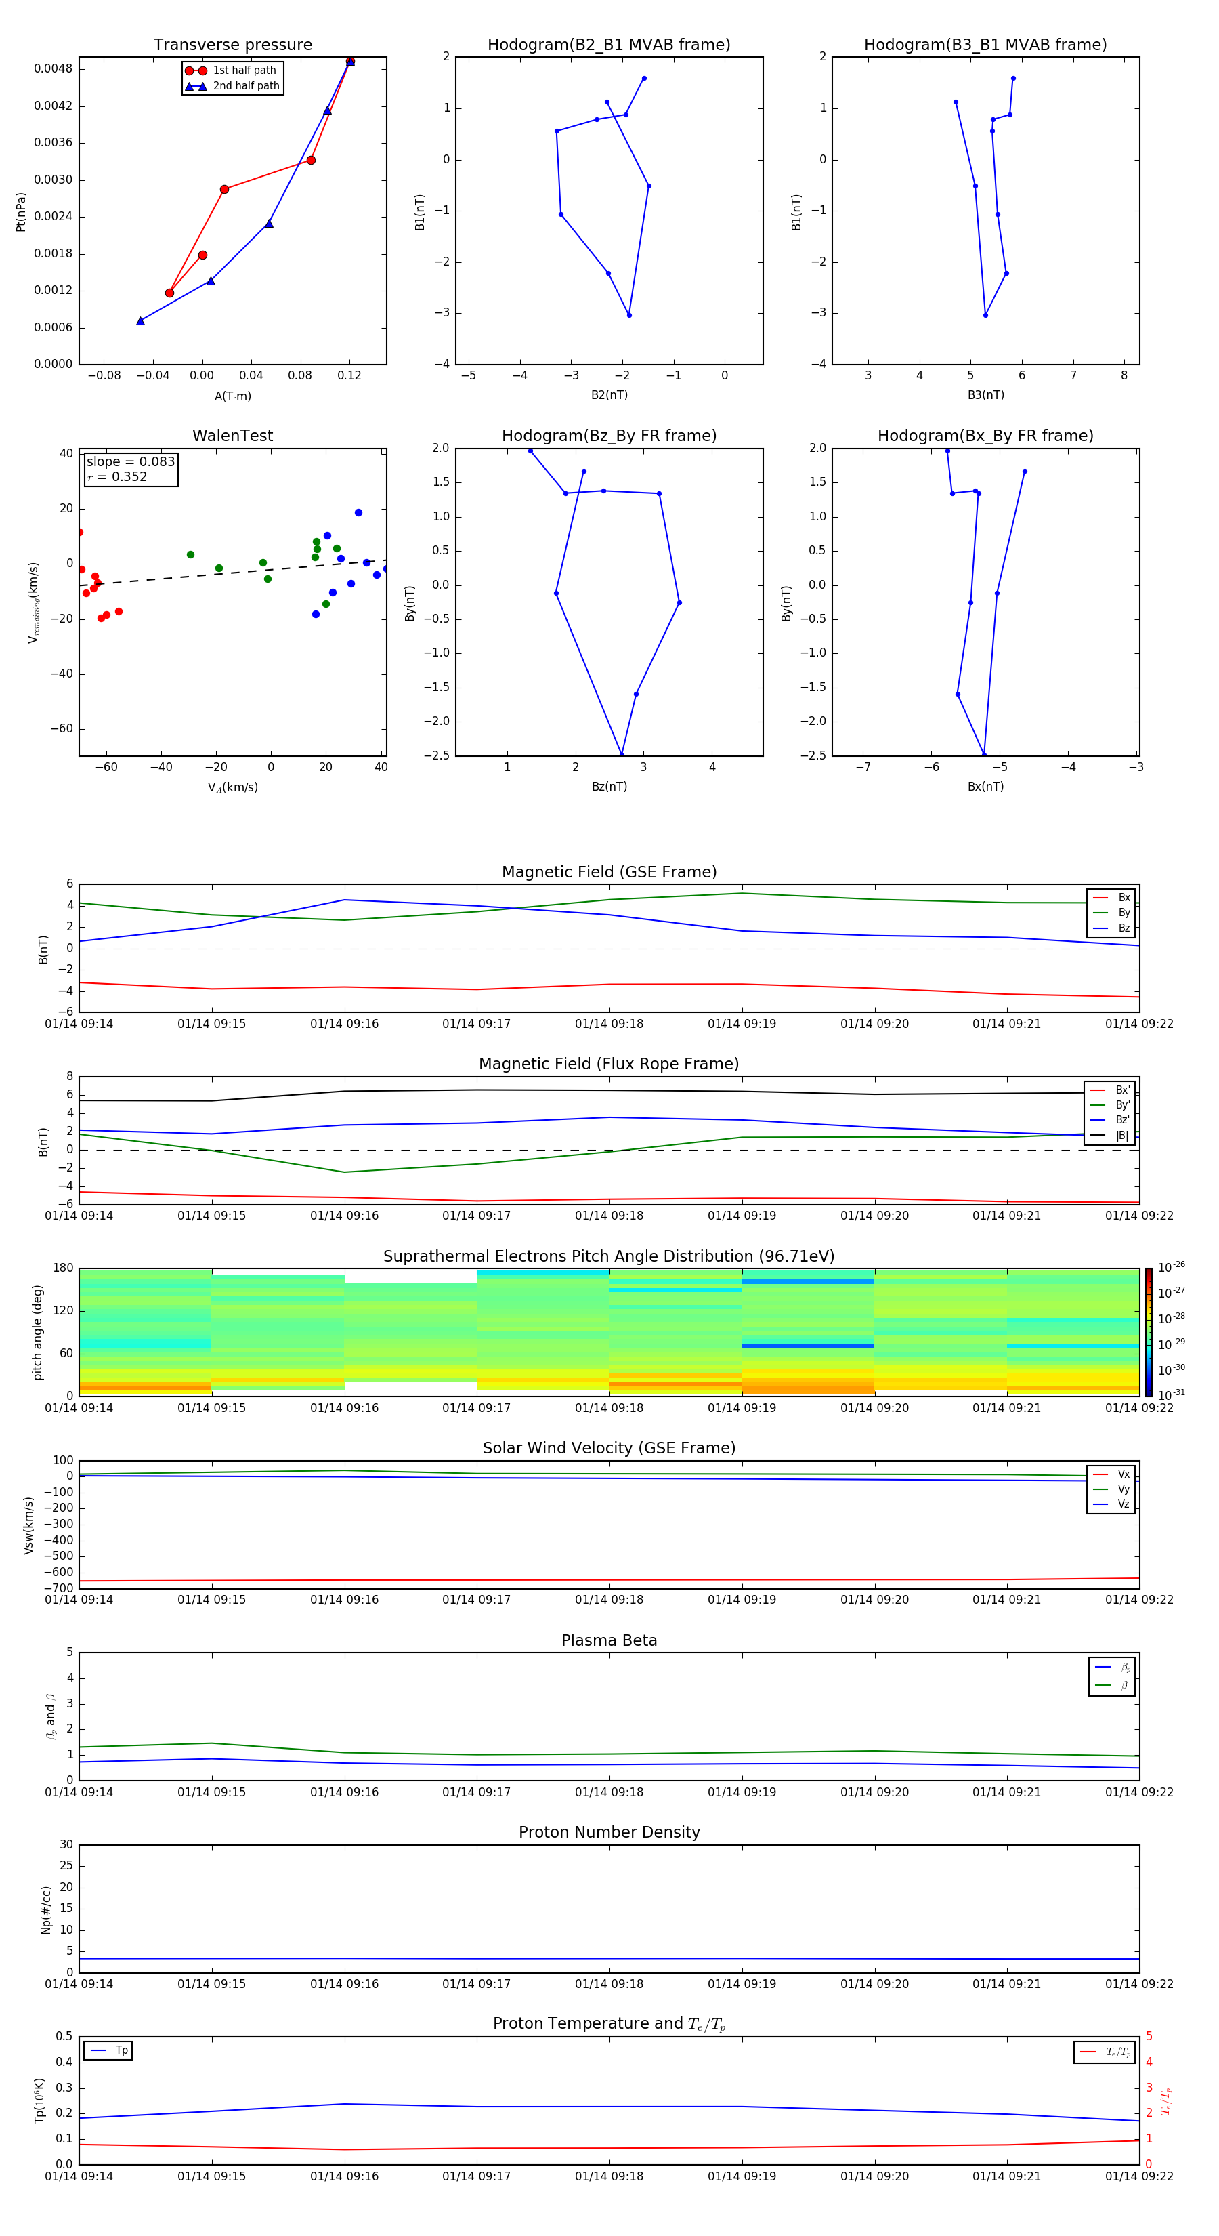Image resolution: width=1219 pixels, height=2236 pixels.
Task: Click the green β legend entry in Plasma Beta
Action: [1112, 1685]
